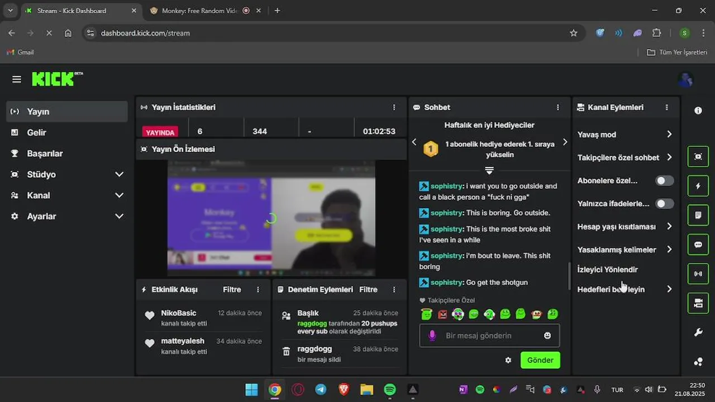Screen dimensions: 715x402
Task: Toggle the stream preview widget icon in the right rail
Action: click(x=698, y=156)
